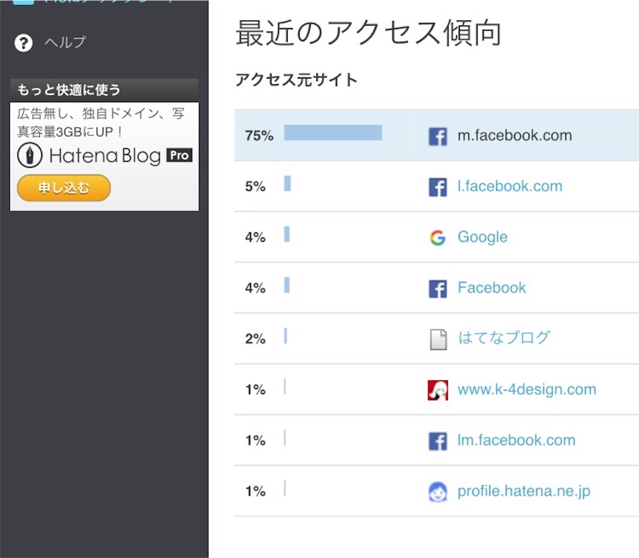Click the Facebook icon beside the Facebook link
The image size is (639, 558).
(x=437, y=289)
